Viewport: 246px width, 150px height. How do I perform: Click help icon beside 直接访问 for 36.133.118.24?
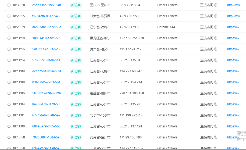(x=216, y=5)
